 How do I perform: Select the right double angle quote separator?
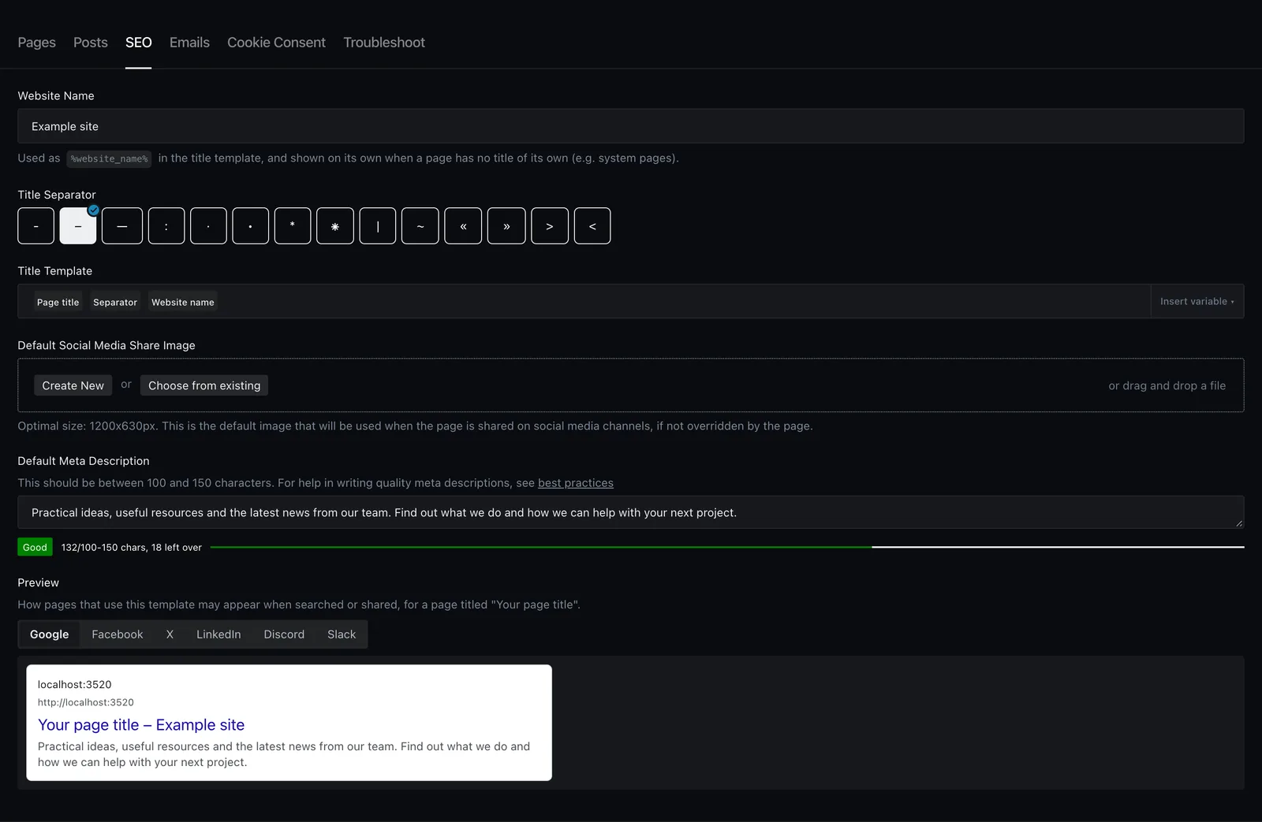(x=506, y=226)
